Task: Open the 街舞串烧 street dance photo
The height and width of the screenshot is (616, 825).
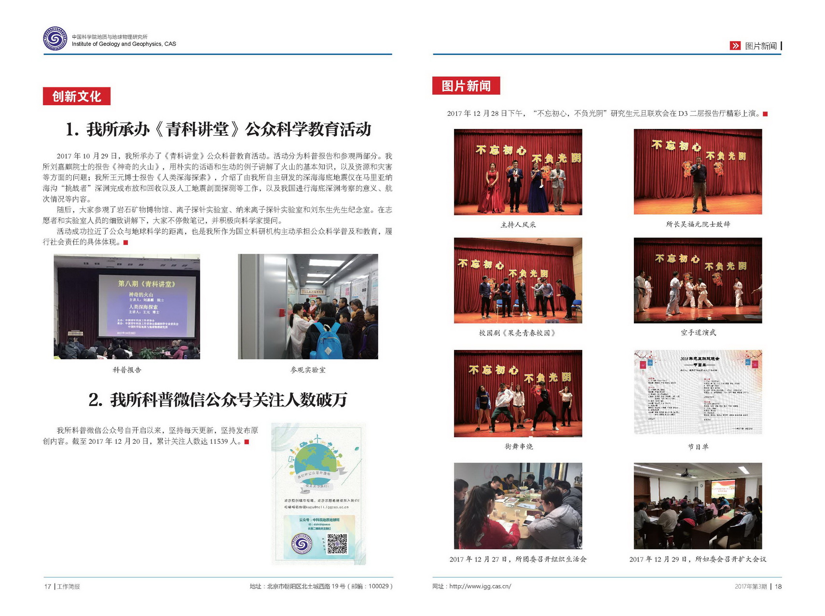Action: tap(518, 393)
